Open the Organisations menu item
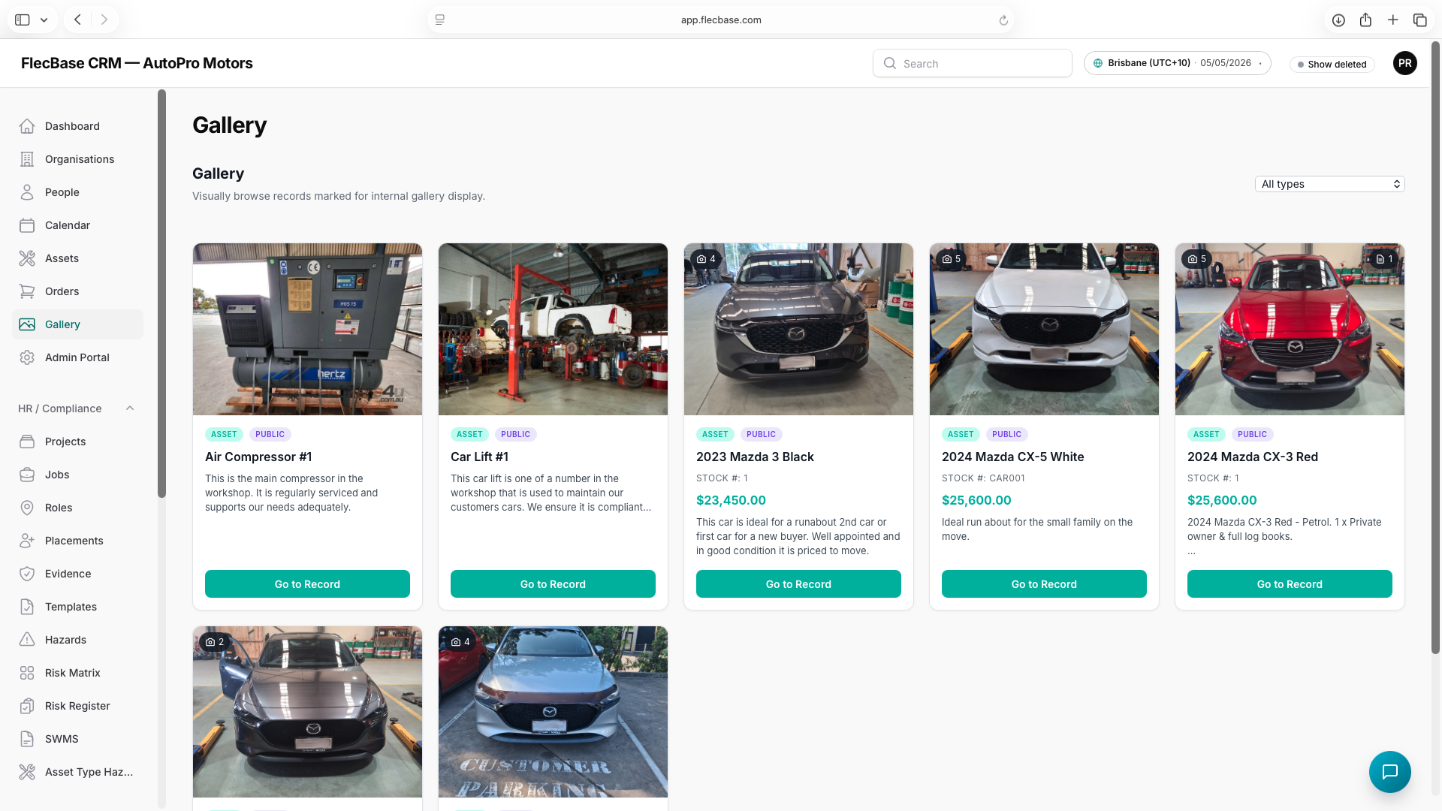Screen dimensions: 1442x811 point(80,159)
